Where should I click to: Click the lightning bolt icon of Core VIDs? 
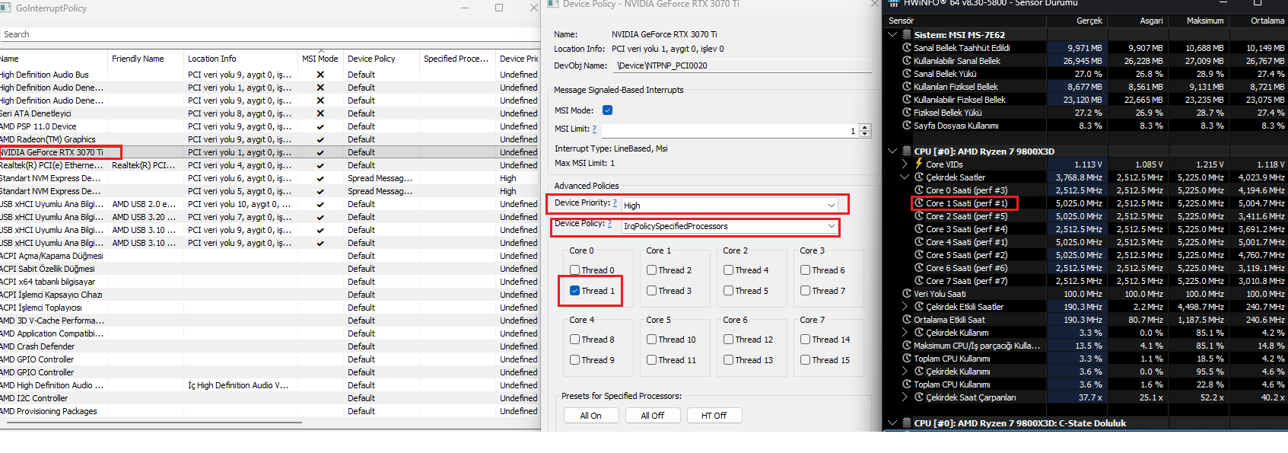(918, 164)
